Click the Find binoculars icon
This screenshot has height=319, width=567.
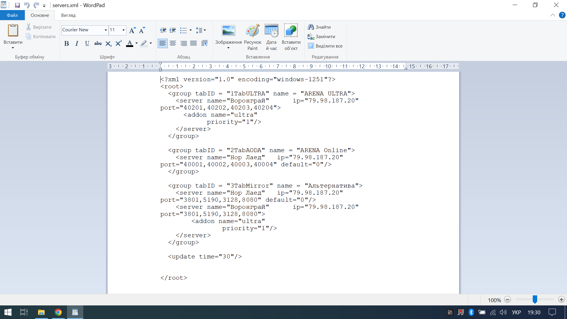[311, 27]
